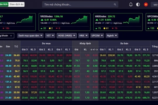The image size is (158, 105).
Task: Open the UPCOM dropdown
Action: (97, 36)
